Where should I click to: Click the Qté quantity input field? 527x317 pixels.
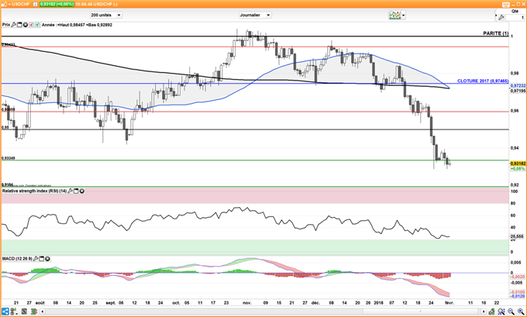click(x=515, y=18)
